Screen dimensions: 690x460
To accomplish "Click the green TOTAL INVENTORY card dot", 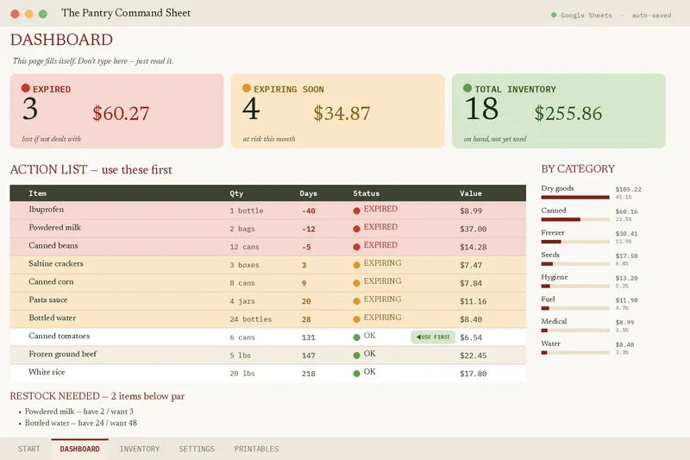I will tap(467, 88).
